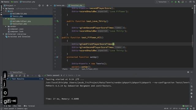Open the Run tool window button
Image resolution: width=196 pixels, height=110 pixels.
coord(7,106)
